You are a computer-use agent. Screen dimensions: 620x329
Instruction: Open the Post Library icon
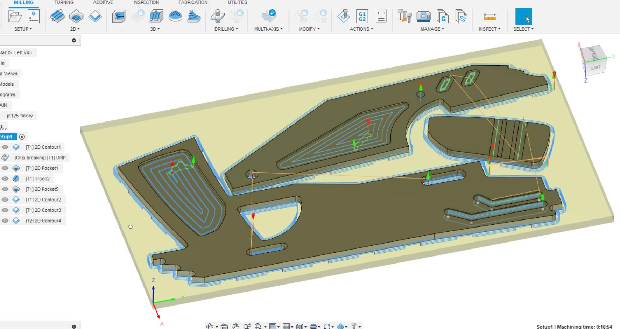pos(443,16)
